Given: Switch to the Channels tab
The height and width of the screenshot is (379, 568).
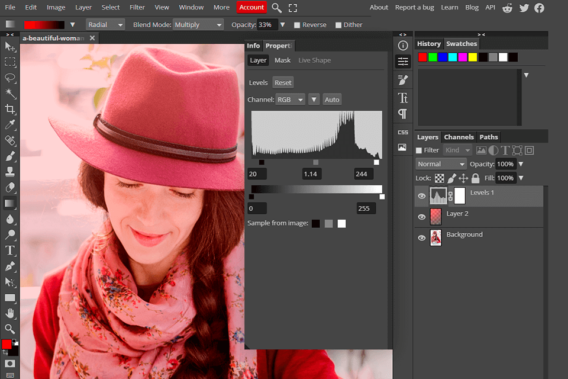Looking at the screenshot, I should click(x=459, y=137).
